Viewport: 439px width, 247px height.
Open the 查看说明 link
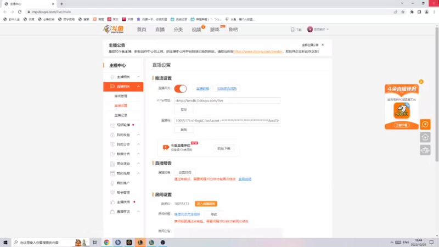[245, 179]
